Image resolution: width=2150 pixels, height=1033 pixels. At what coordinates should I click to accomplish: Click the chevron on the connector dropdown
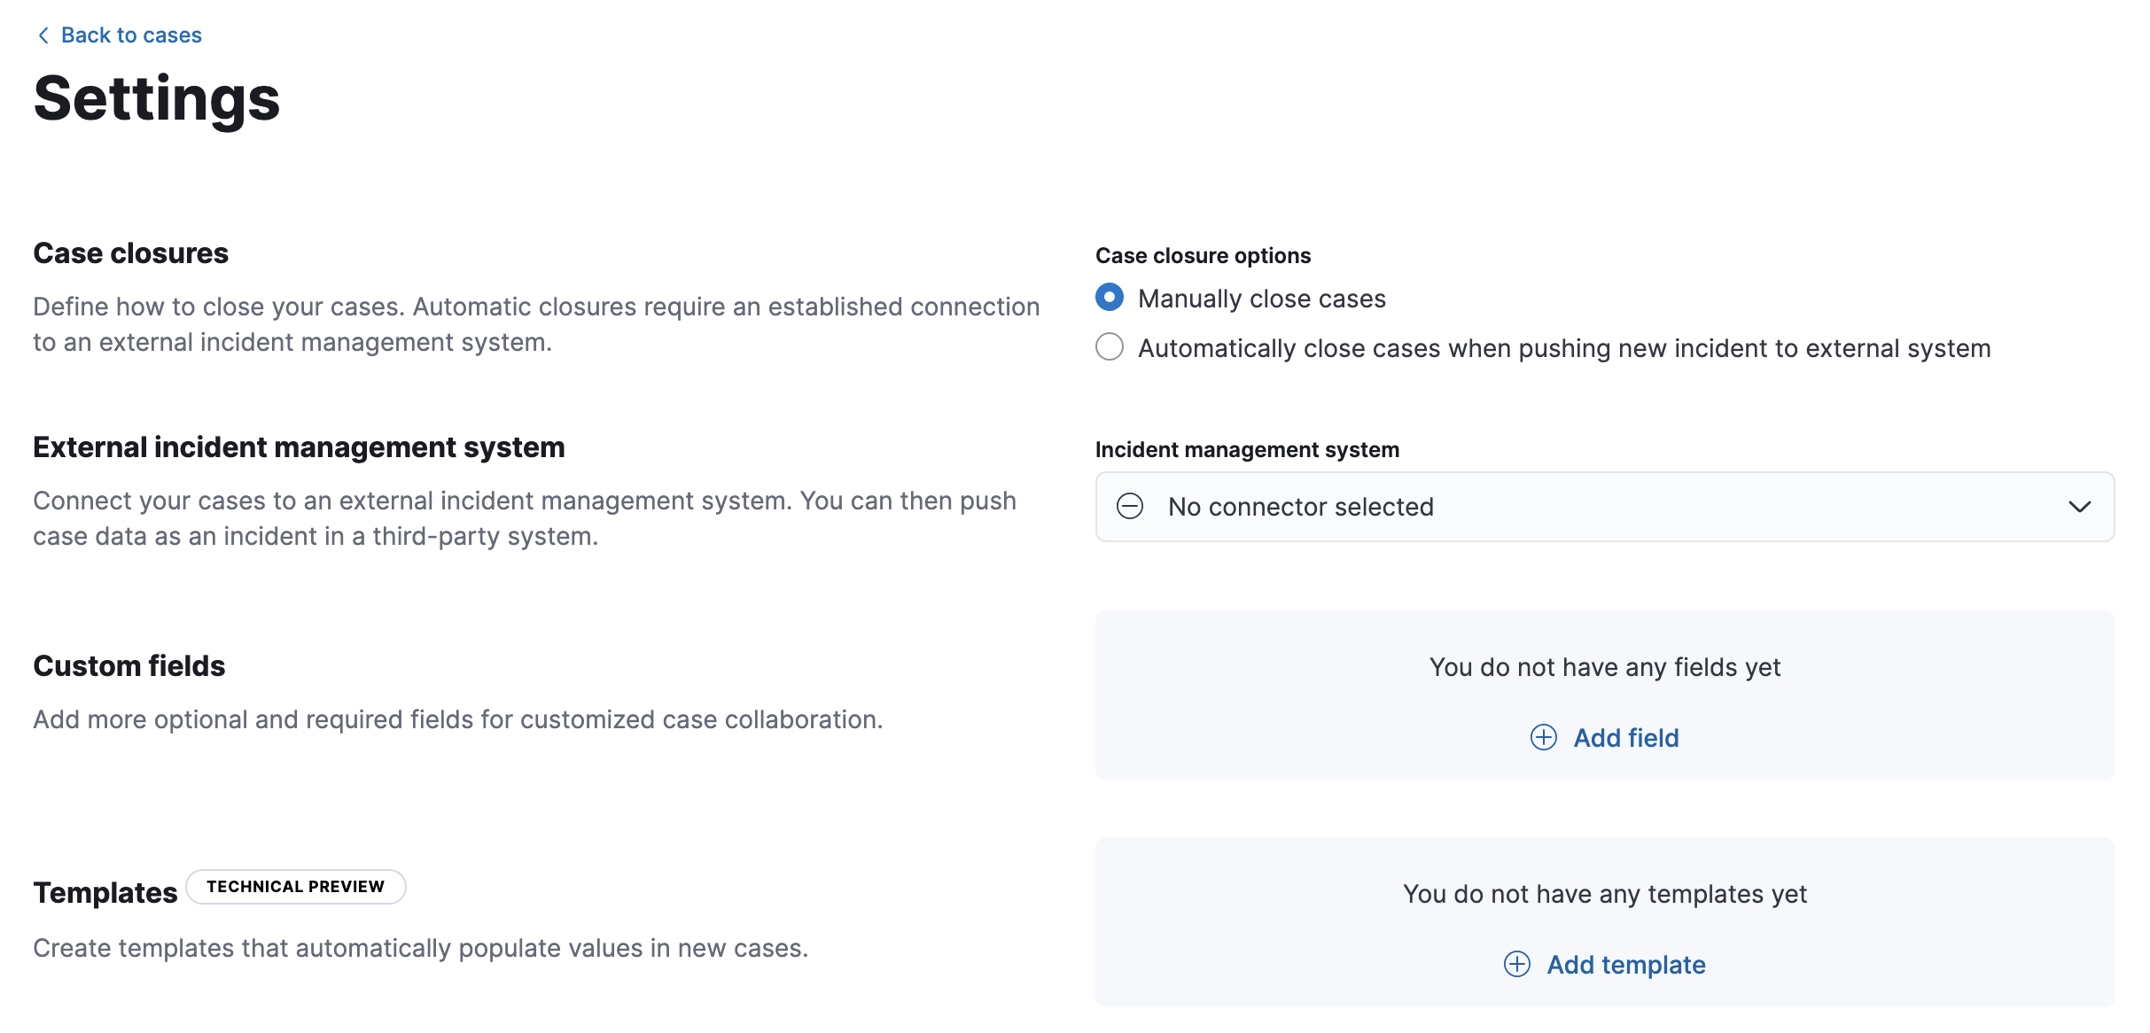[2082, 507]
